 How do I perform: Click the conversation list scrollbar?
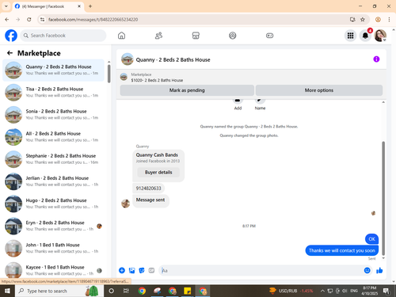[109, 74]
